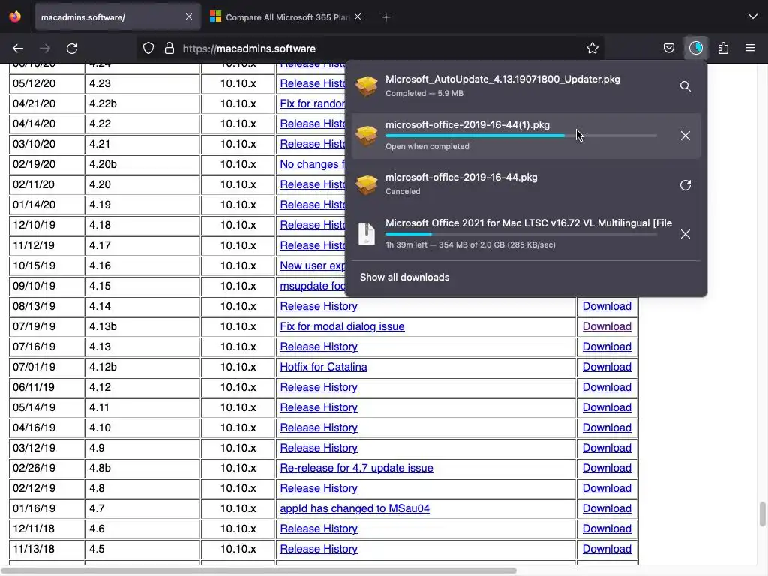
Task: Download version 4.5 from 11/13/18
Action: click(607, 549)
